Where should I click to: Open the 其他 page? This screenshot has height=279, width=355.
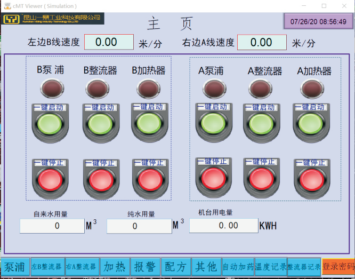(206, 267)
